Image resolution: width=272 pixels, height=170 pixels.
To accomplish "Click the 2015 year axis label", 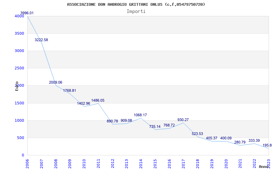I will tap(155, 164).
